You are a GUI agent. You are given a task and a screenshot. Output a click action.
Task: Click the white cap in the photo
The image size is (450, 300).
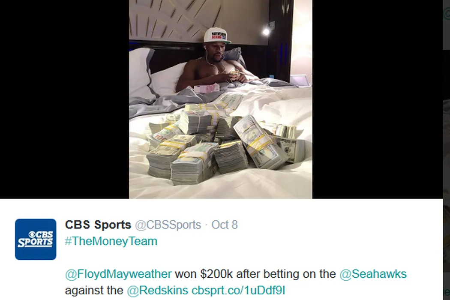click(x=217, y=36)
